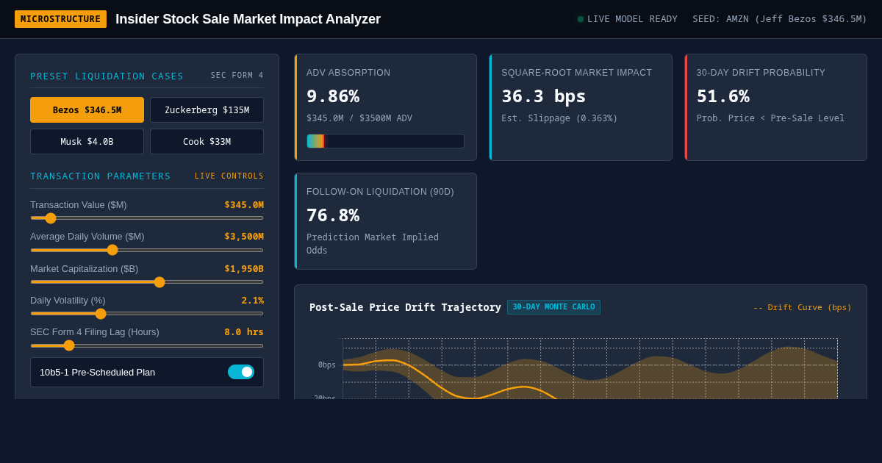The width and height of the screenshot is (882, 463).
Task: Click the SEED: AMZN header text
Action: tap(780, 19)
